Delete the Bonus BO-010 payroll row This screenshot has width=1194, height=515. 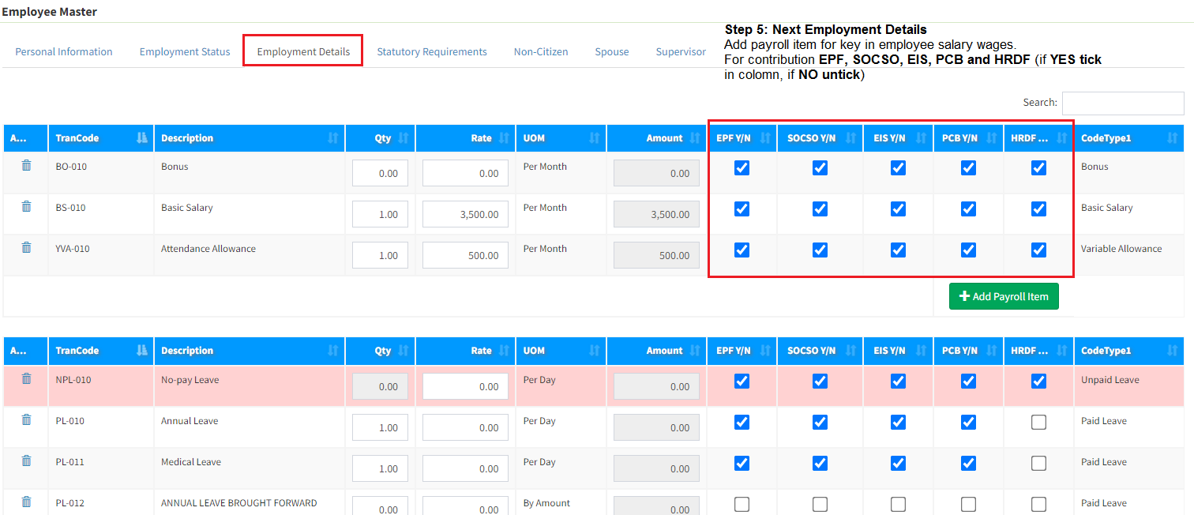26,165
